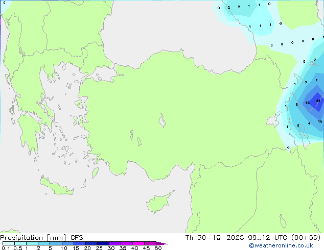Open the weatheronline.co.uk copyright link
The height and width of the screenshot is (250, 324).
281,245
